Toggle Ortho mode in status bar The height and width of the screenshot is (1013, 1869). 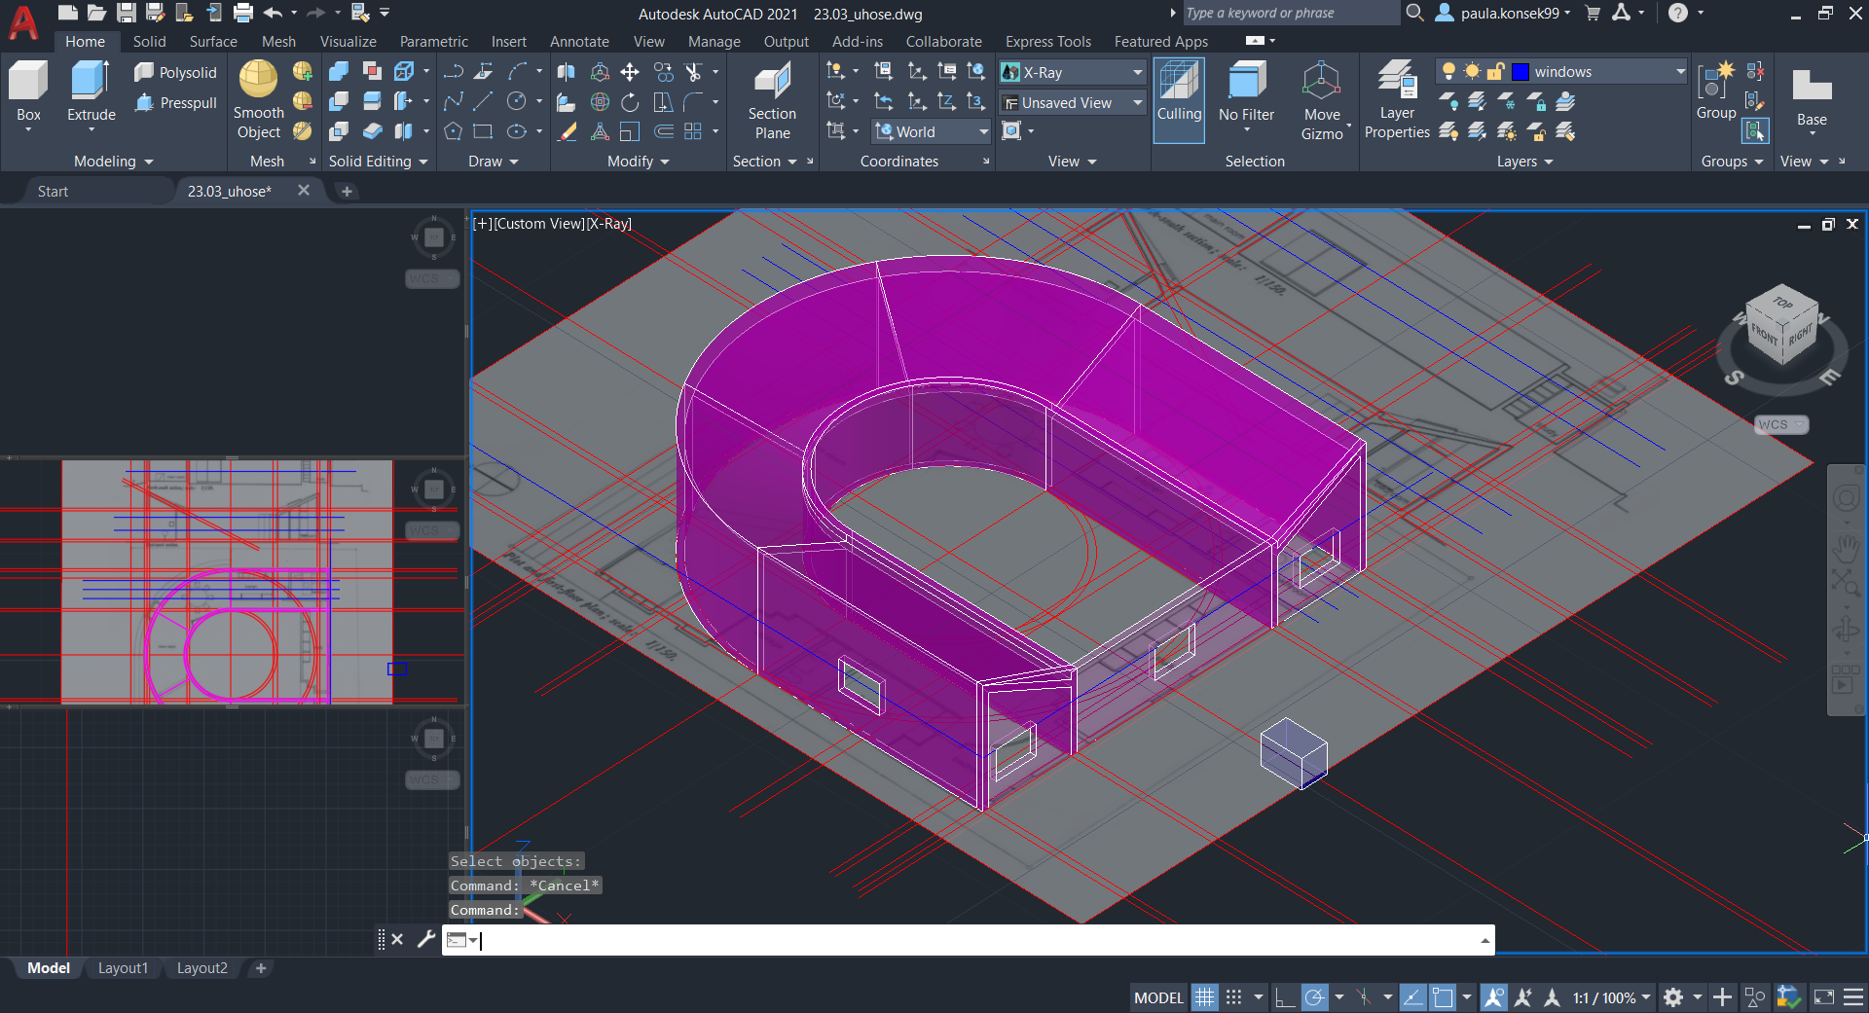[1284, 997]
